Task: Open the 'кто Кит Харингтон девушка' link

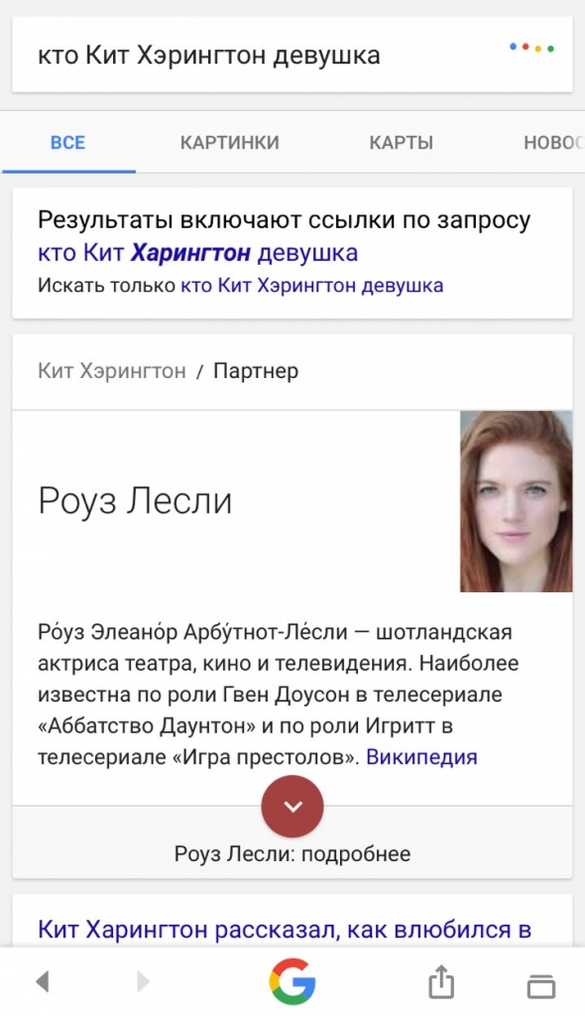Action: [x=197, y=253]
